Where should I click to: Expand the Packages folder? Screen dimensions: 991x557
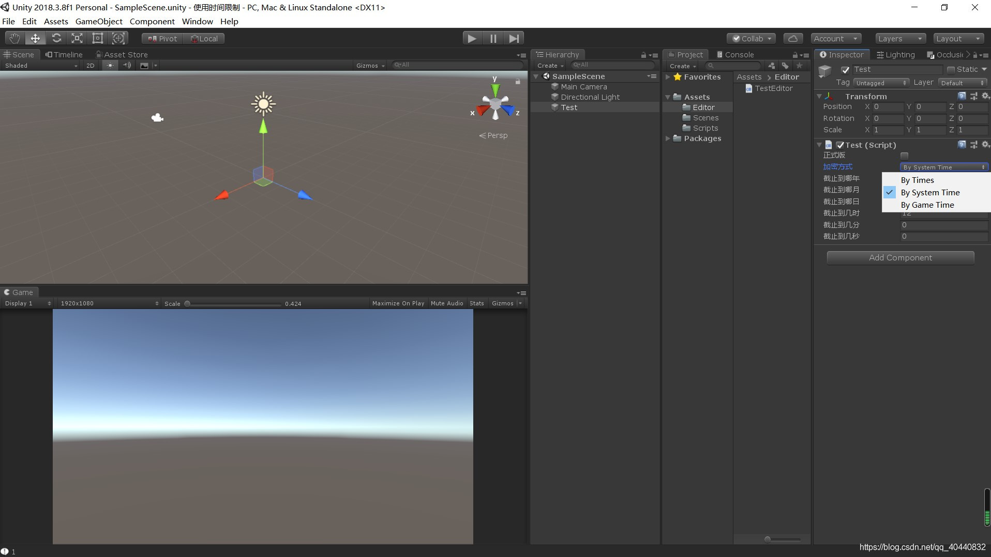click(x=668, y=138)
